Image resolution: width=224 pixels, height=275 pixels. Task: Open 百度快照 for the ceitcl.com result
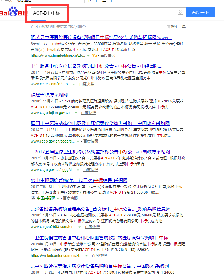point(87,84)
